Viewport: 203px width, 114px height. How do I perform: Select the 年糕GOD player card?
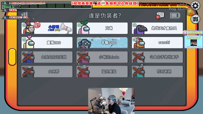(102, 43)
